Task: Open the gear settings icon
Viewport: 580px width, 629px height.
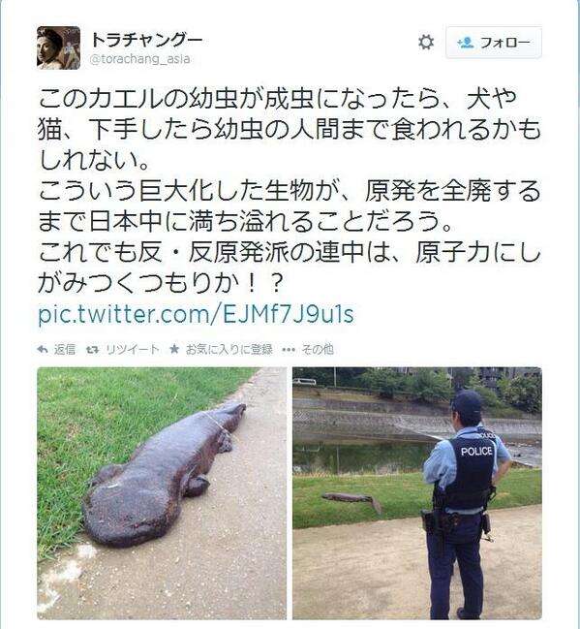Action: [x=426, y=42]
